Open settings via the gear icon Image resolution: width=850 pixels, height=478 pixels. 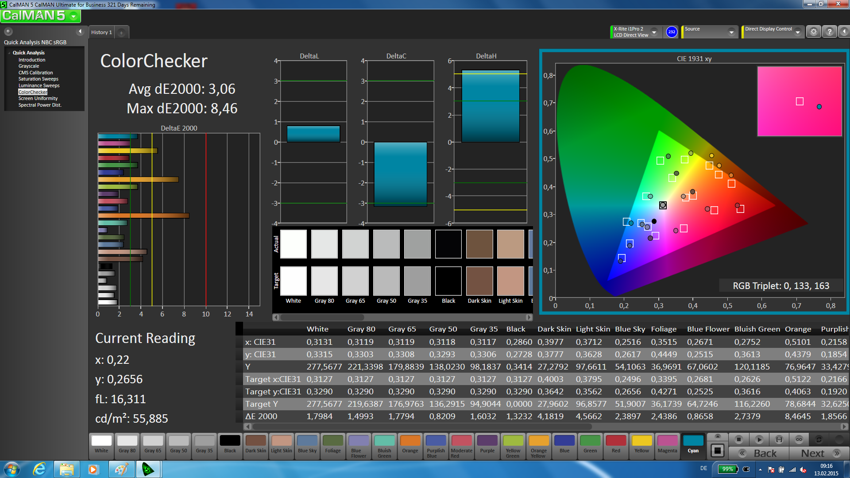point(813,32)
